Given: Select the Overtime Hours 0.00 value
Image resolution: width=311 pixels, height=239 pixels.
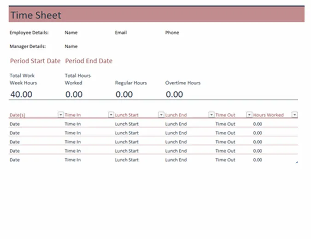Looking at the screenshot, I should point(174,94).
